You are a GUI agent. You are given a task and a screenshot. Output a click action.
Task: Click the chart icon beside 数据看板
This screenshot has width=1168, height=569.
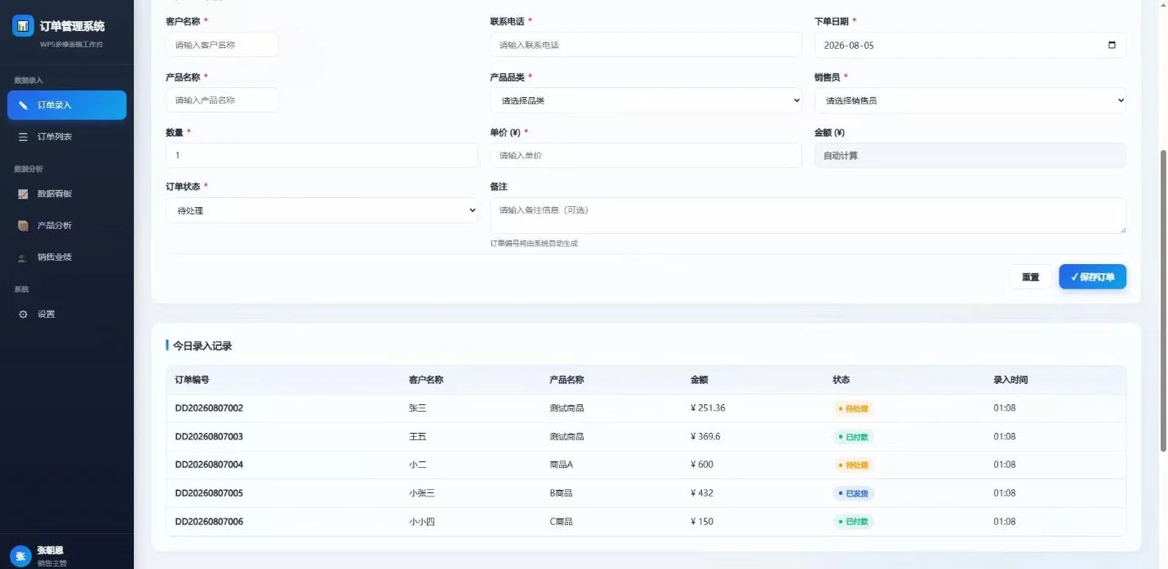coord(23,194)
